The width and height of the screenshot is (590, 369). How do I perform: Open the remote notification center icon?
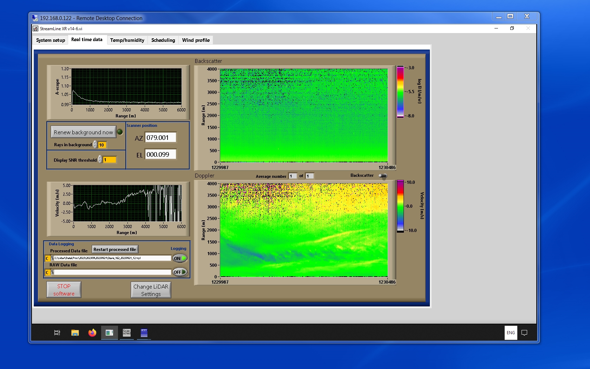click(524, 332)
